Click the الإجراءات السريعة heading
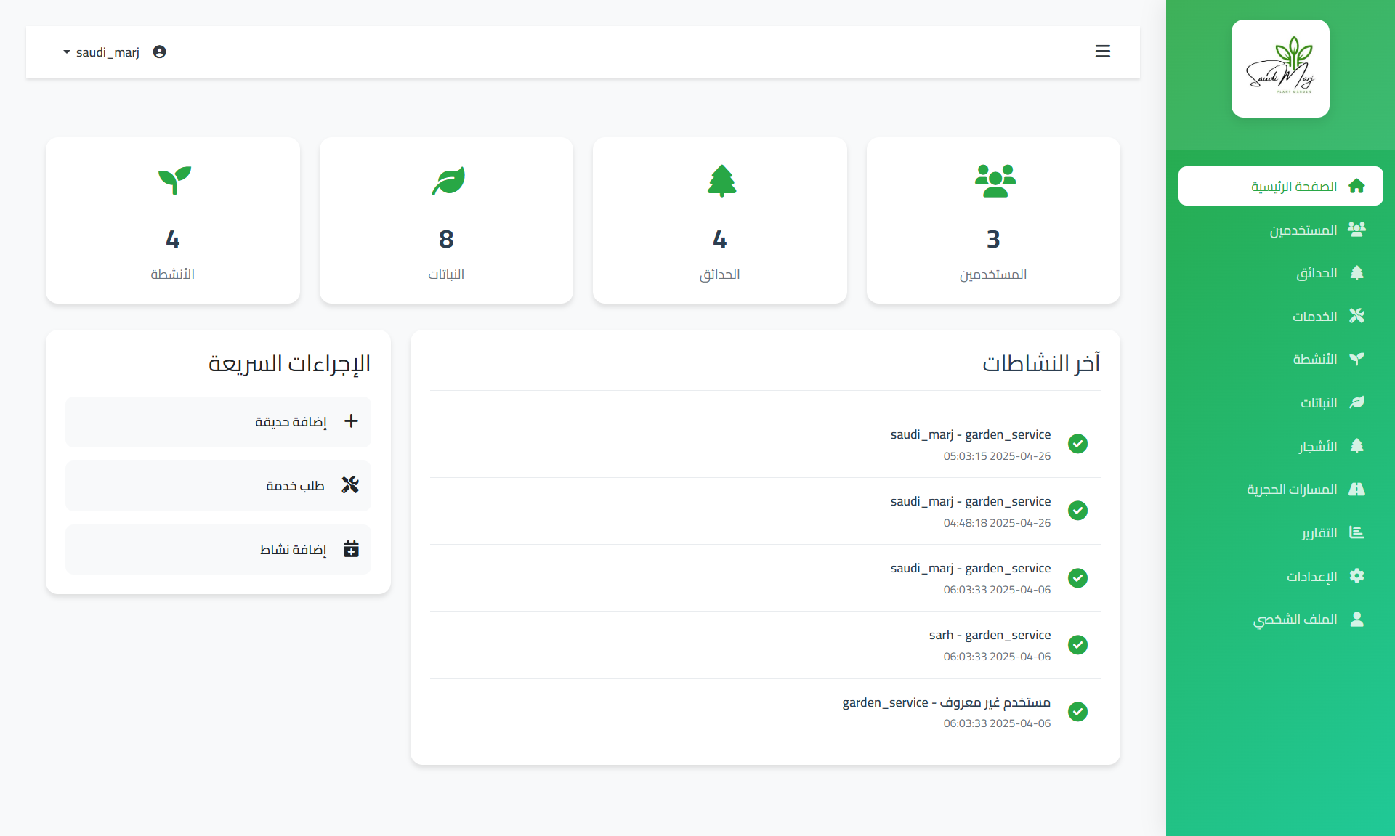Screen dimensions: 1395x836 click(289, 362)
